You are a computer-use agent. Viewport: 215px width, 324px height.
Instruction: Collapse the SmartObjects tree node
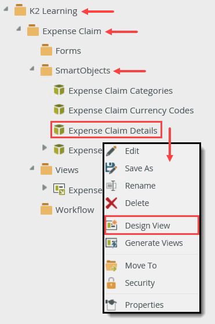coord(32,68)
